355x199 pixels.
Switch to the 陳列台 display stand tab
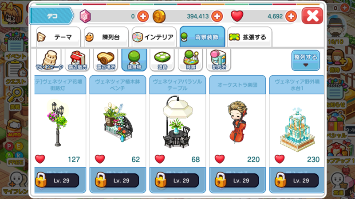click(106, 37)
